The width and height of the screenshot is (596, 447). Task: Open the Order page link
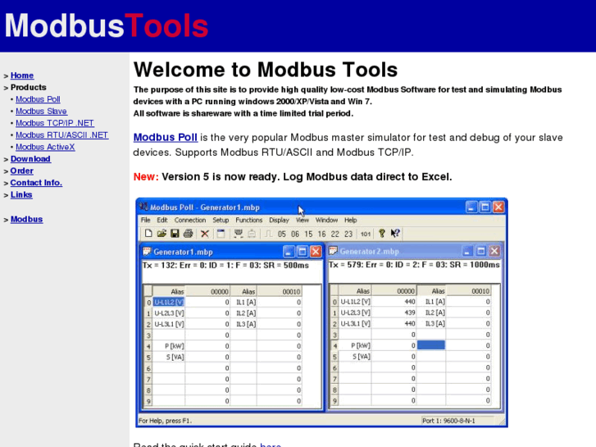pos(21,171)
